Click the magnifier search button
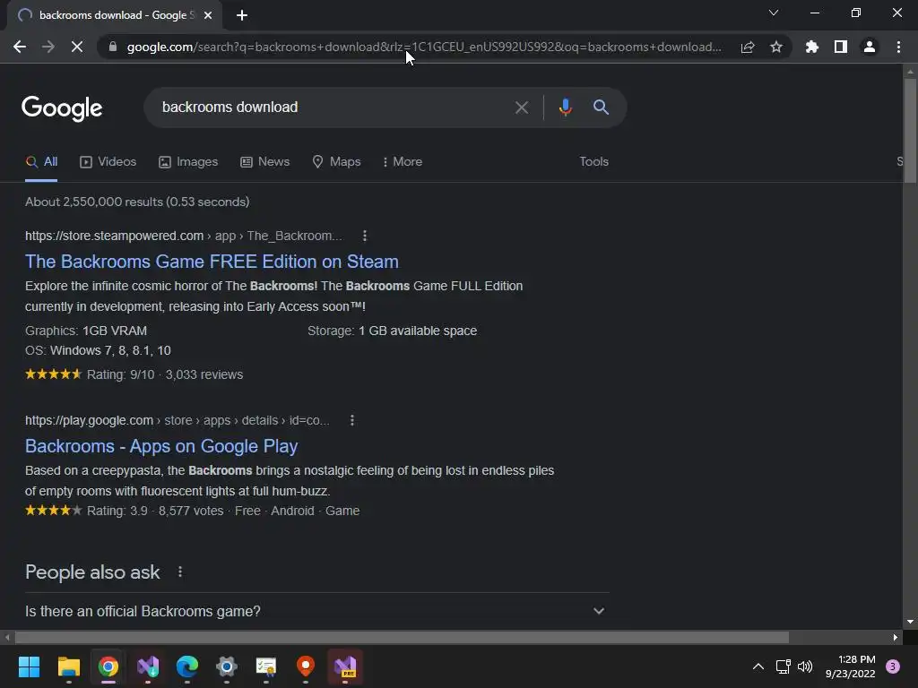The width and height of the screenshot is (918, 688). point(601,107)
